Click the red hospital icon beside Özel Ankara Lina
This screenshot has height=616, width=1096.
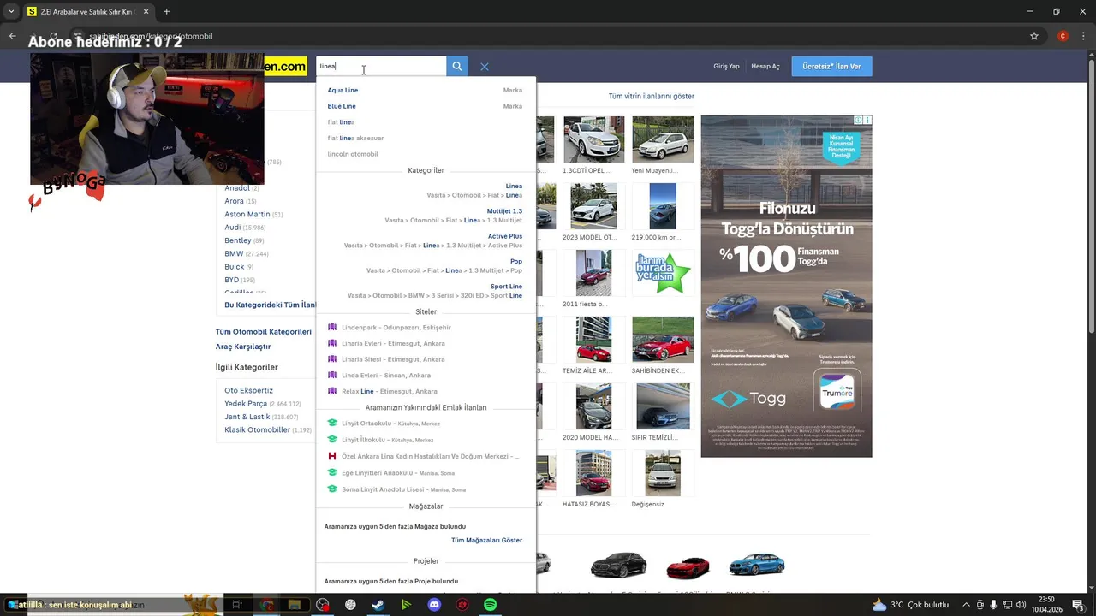(332, 456)
